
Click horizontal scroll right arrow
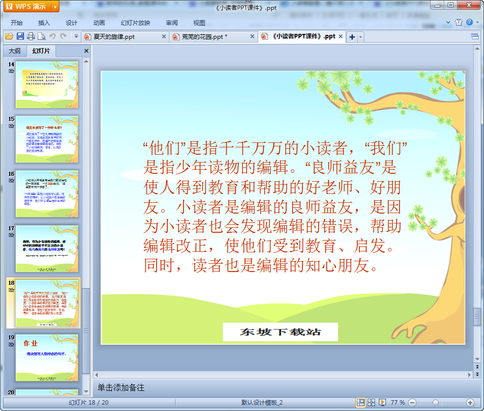[469, 375]
